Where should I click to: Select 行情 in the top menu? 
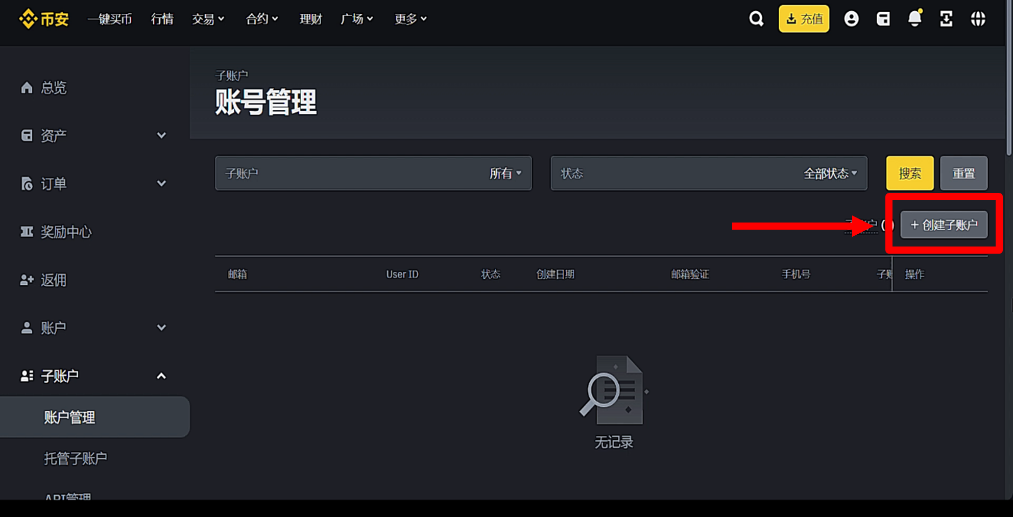point(162,19)
